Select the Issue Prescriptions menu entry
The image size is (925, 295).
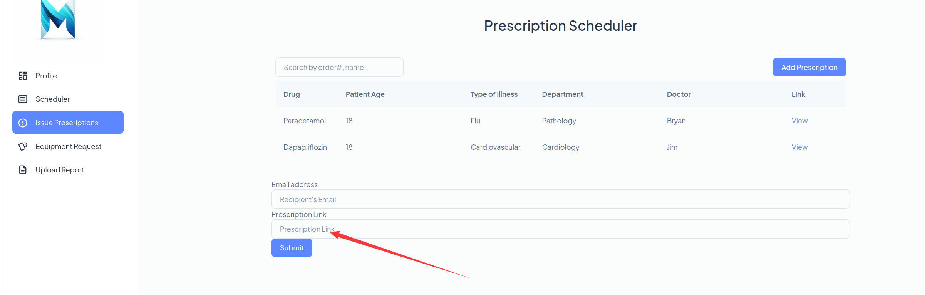[x=68, y=123]
